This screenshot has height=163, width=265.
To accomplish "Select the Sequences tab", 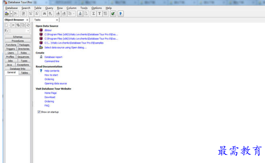I will click(x=23, y=57).
